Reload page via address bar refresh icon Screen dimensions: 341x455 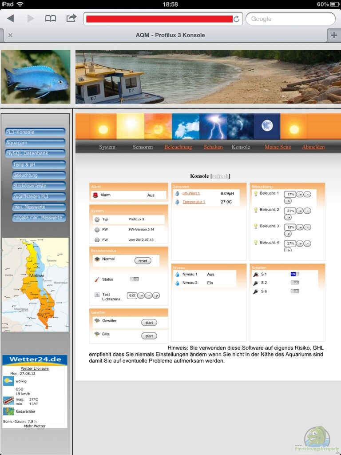click(x=237, y=19)
